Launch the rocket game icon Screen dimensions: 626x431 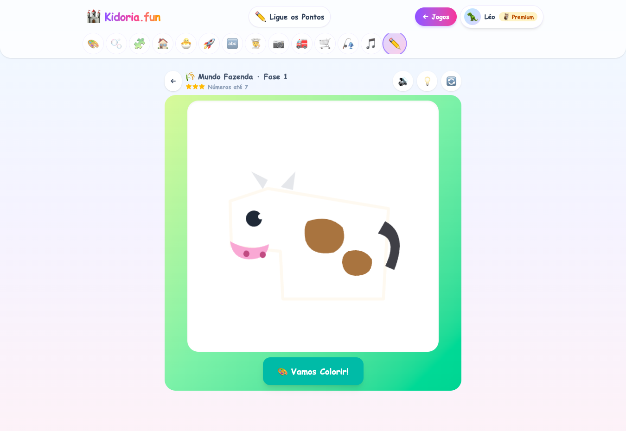coord(209,44)
